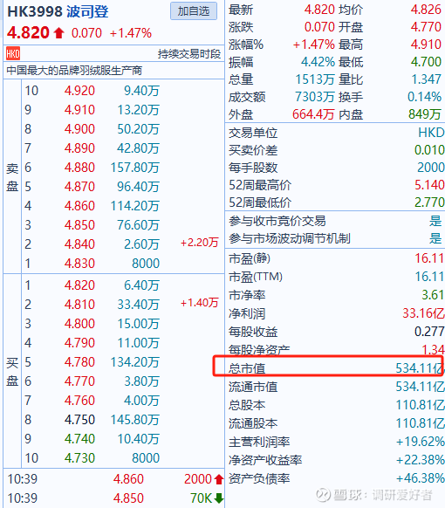The image size is (445, 508).
Task: Select sell level 5 price 4.870
Action: coord(79,187)
